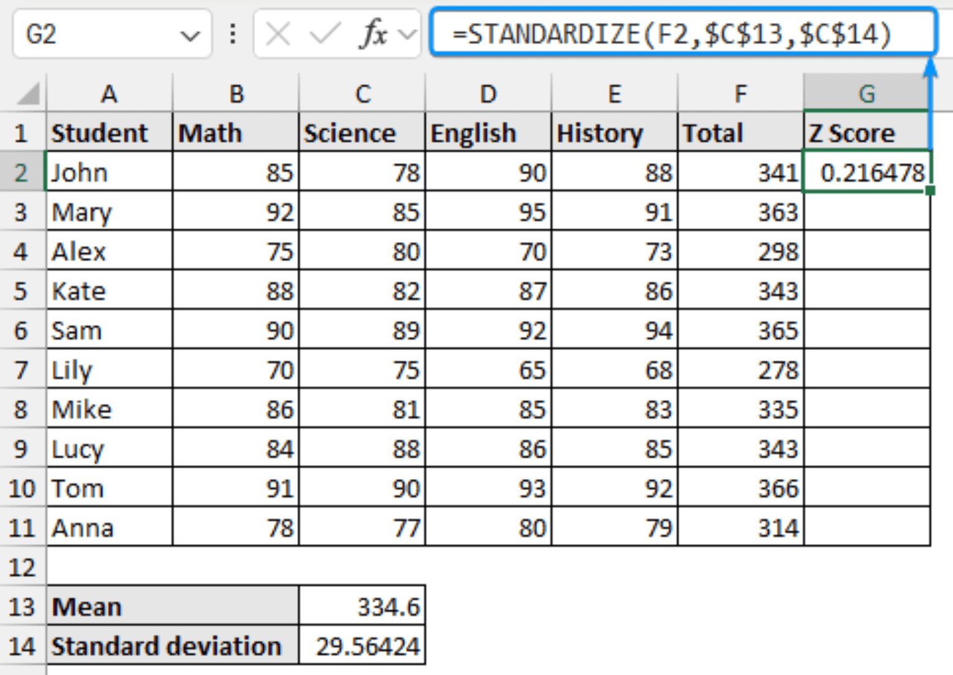Click the three-dot separator beside the Name Box

(x=232, y=34)
